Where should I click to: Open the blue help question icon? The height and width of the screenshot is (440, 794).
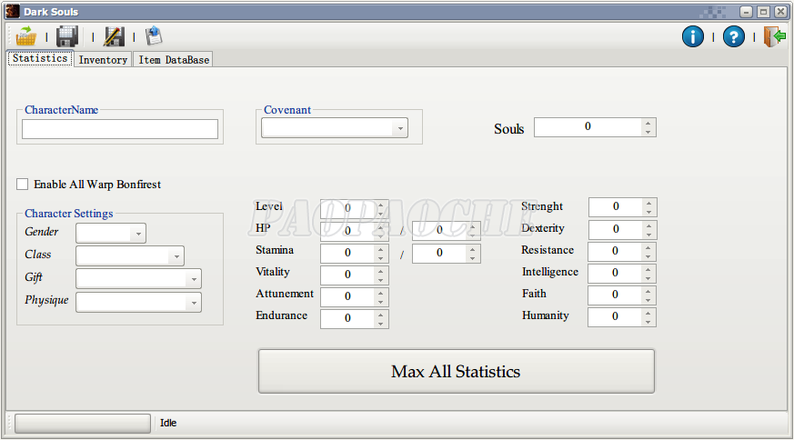click(x=733, y=36)
